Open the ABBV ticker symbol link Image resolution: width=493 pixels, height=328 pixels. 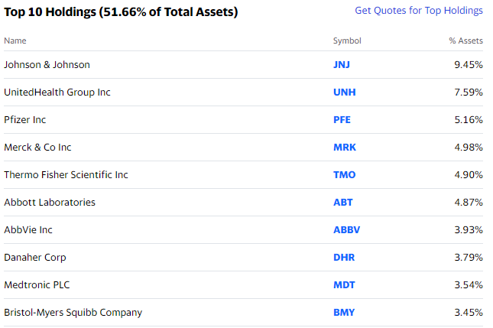[x=346, y=230]
